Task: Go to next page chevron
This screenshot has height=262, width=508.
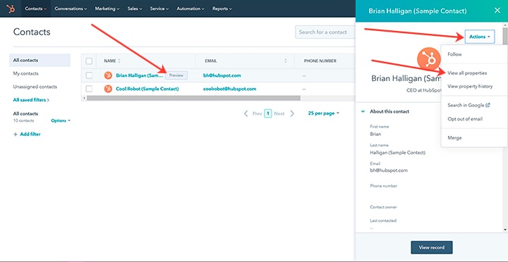Action: (x=292, y=113)
